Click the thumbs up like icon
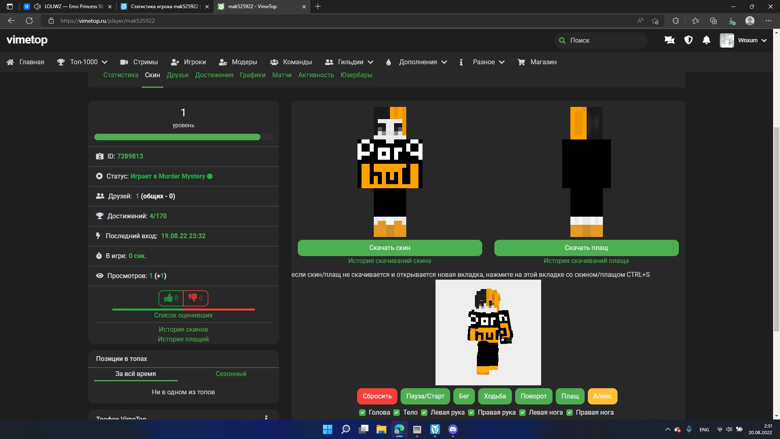The width and height of the screenshot is (780, 439). 168,298
